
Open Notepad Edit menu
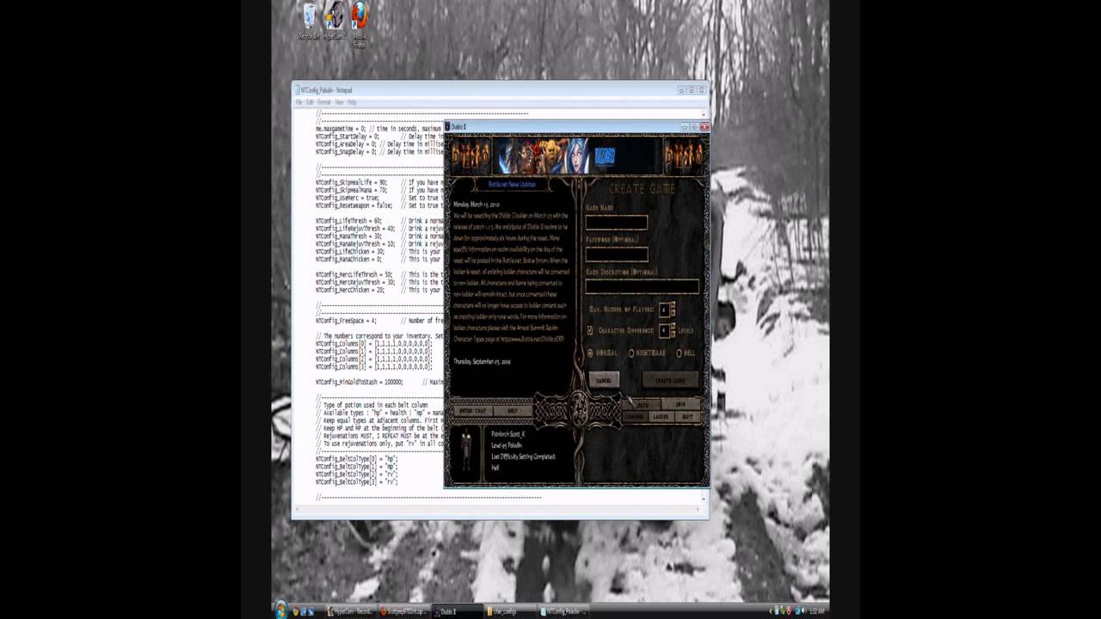click(x=311, y=102)
